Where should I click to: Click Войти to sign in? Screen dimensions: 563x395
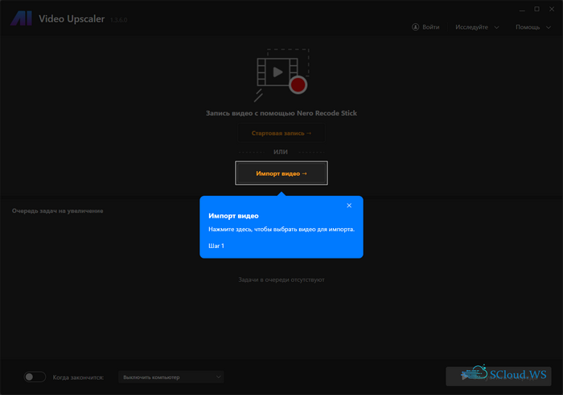pyautogui.click(x=430, y=27)
